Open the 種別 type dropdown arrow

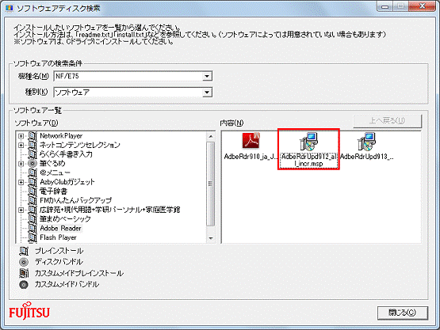tap(207, 93)
